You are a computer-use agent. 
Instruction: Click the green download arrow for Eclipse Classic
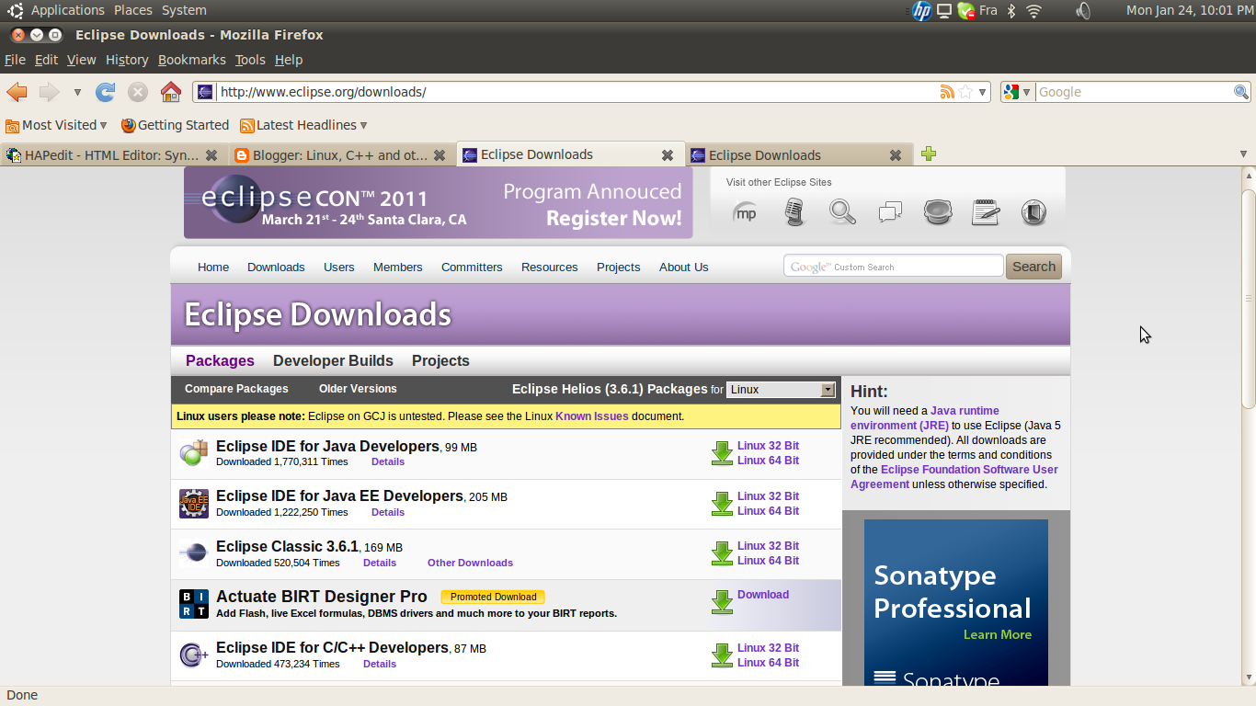(x=722, y=553)
